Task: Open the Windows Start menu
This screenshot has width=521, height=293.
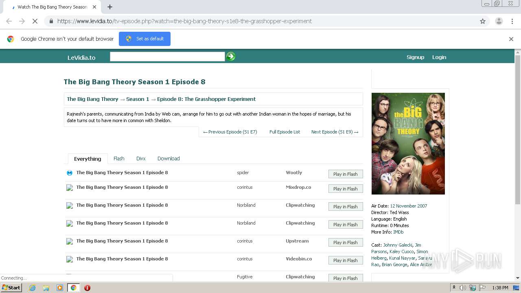Action: [x=11, y=288]
